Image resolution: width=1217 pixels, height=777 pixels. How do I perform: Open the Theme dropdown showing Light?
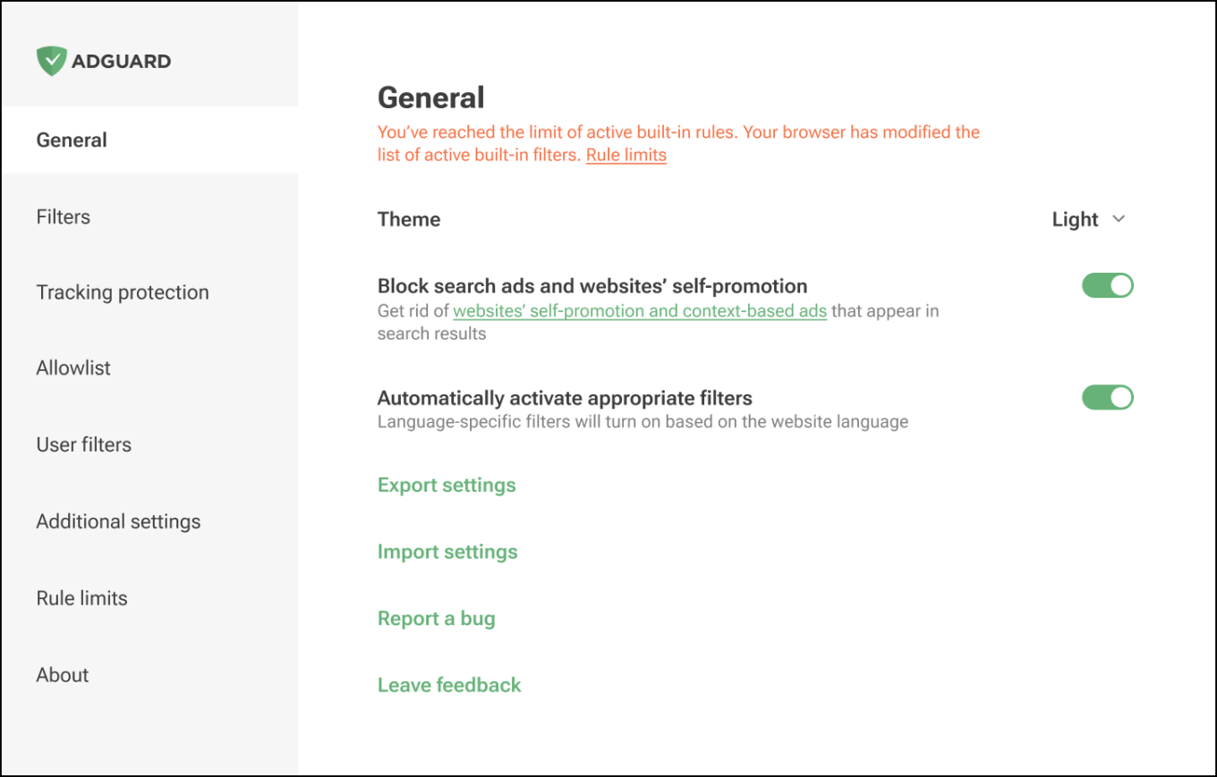[1076, 220]
